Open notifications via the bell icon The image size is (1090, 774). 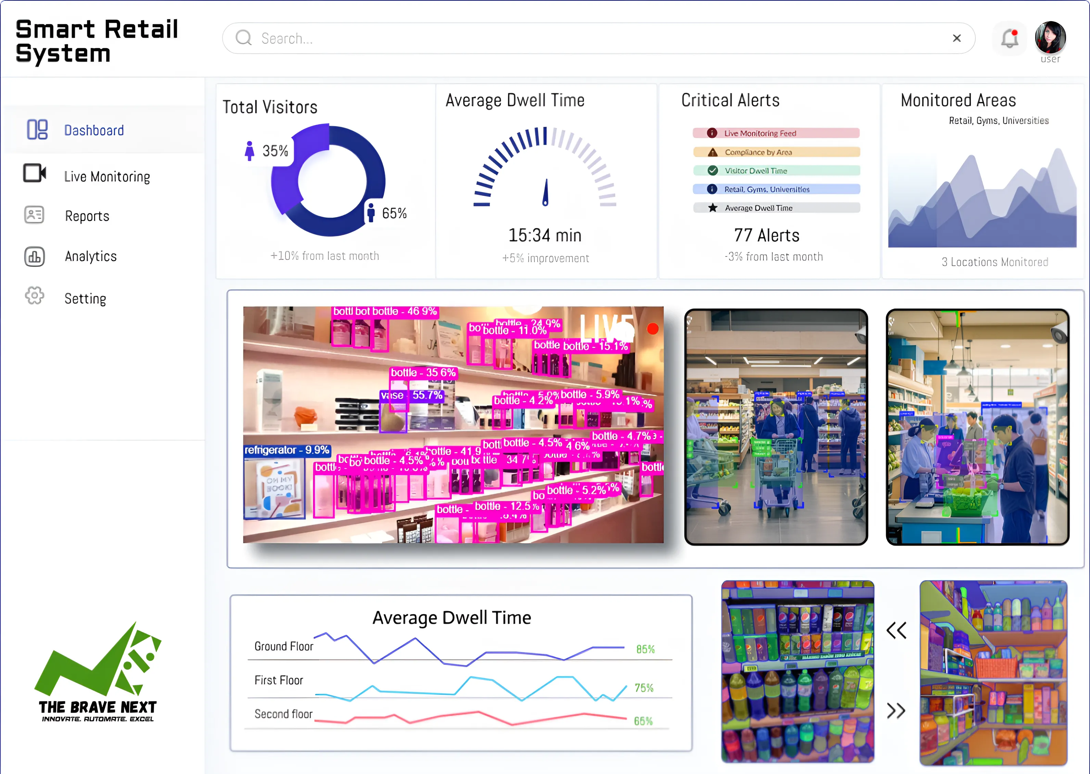click(x=1010, y=39)
